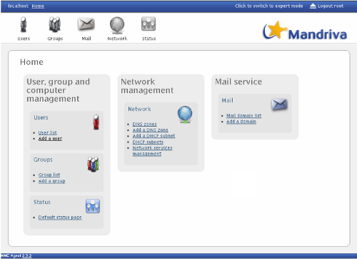Open the Mail domain list link
Image resolution: width=357 pixels, height=259 pixels.
pos(243,115)
